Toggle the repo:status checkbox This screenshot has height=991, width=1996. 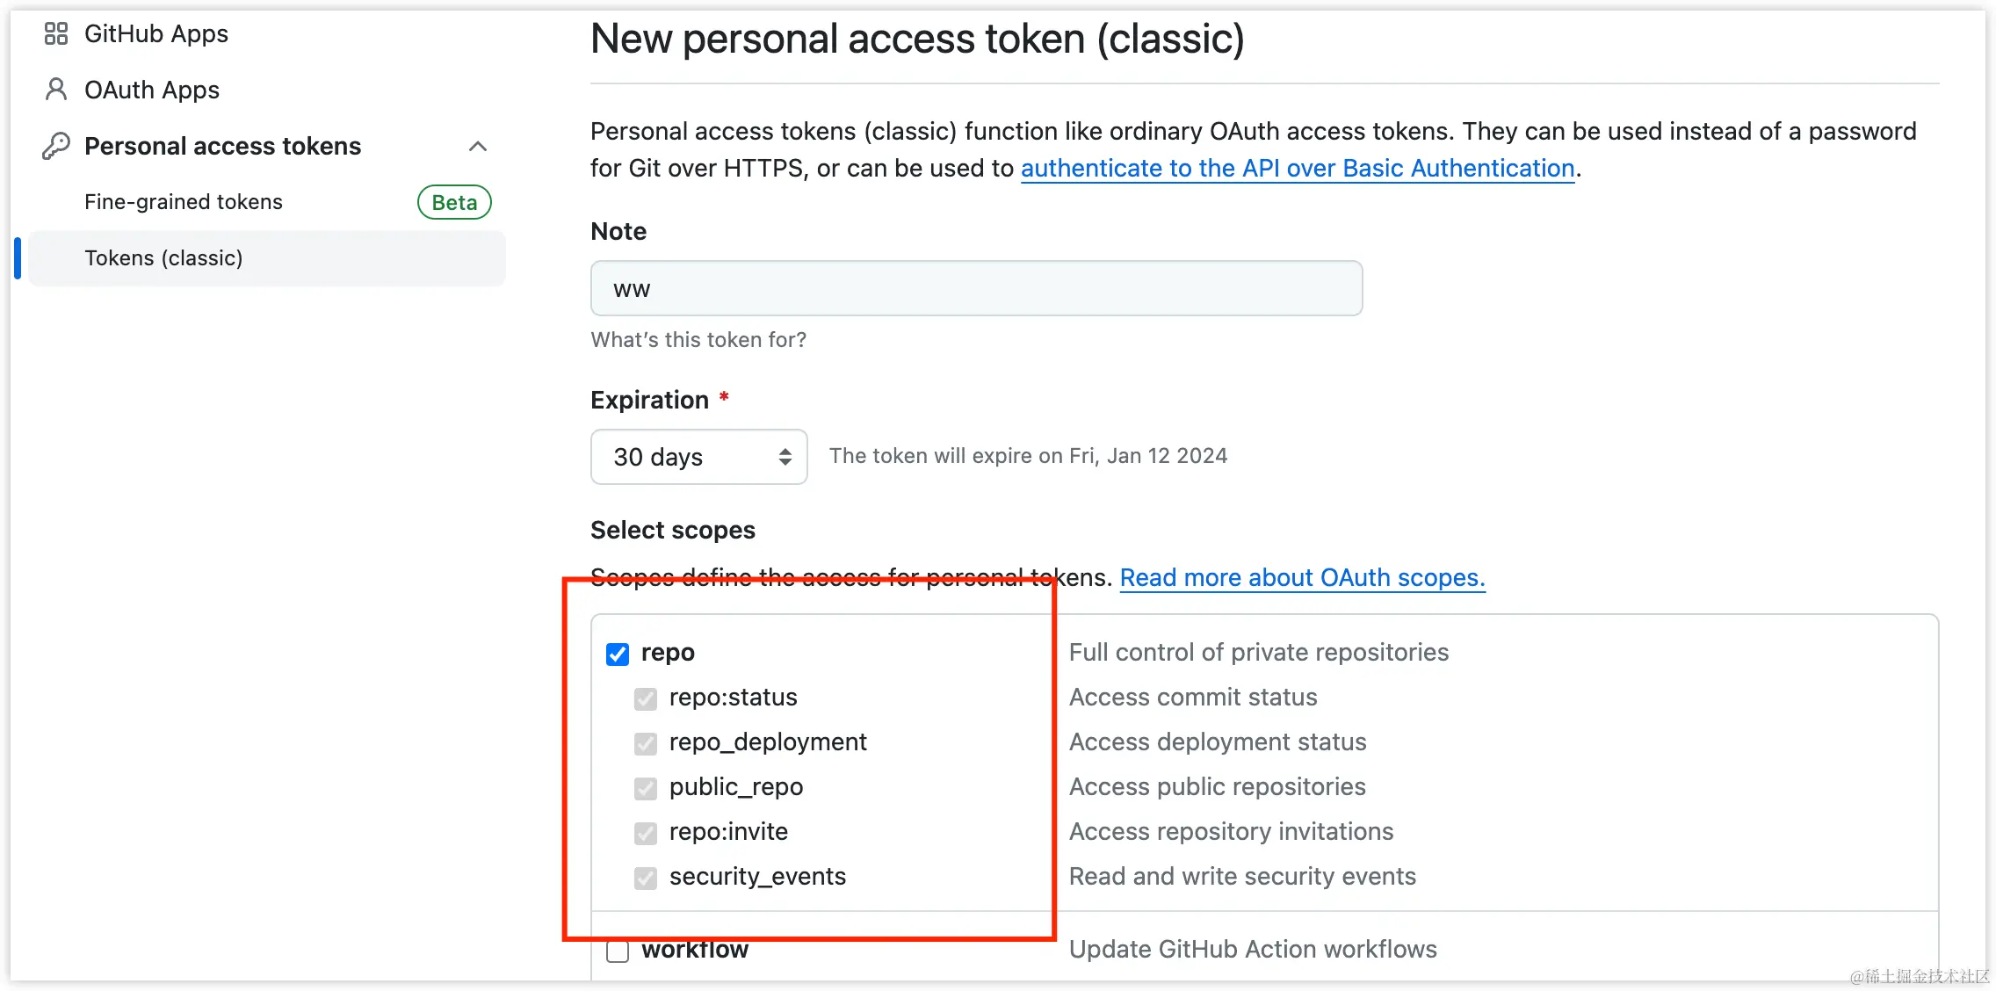click(646, 698)
